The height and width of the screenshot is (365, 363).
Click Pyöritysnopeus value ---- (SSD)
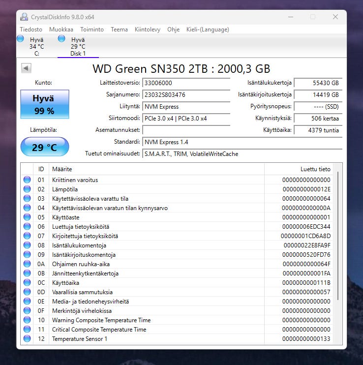(x=318, y=107)
